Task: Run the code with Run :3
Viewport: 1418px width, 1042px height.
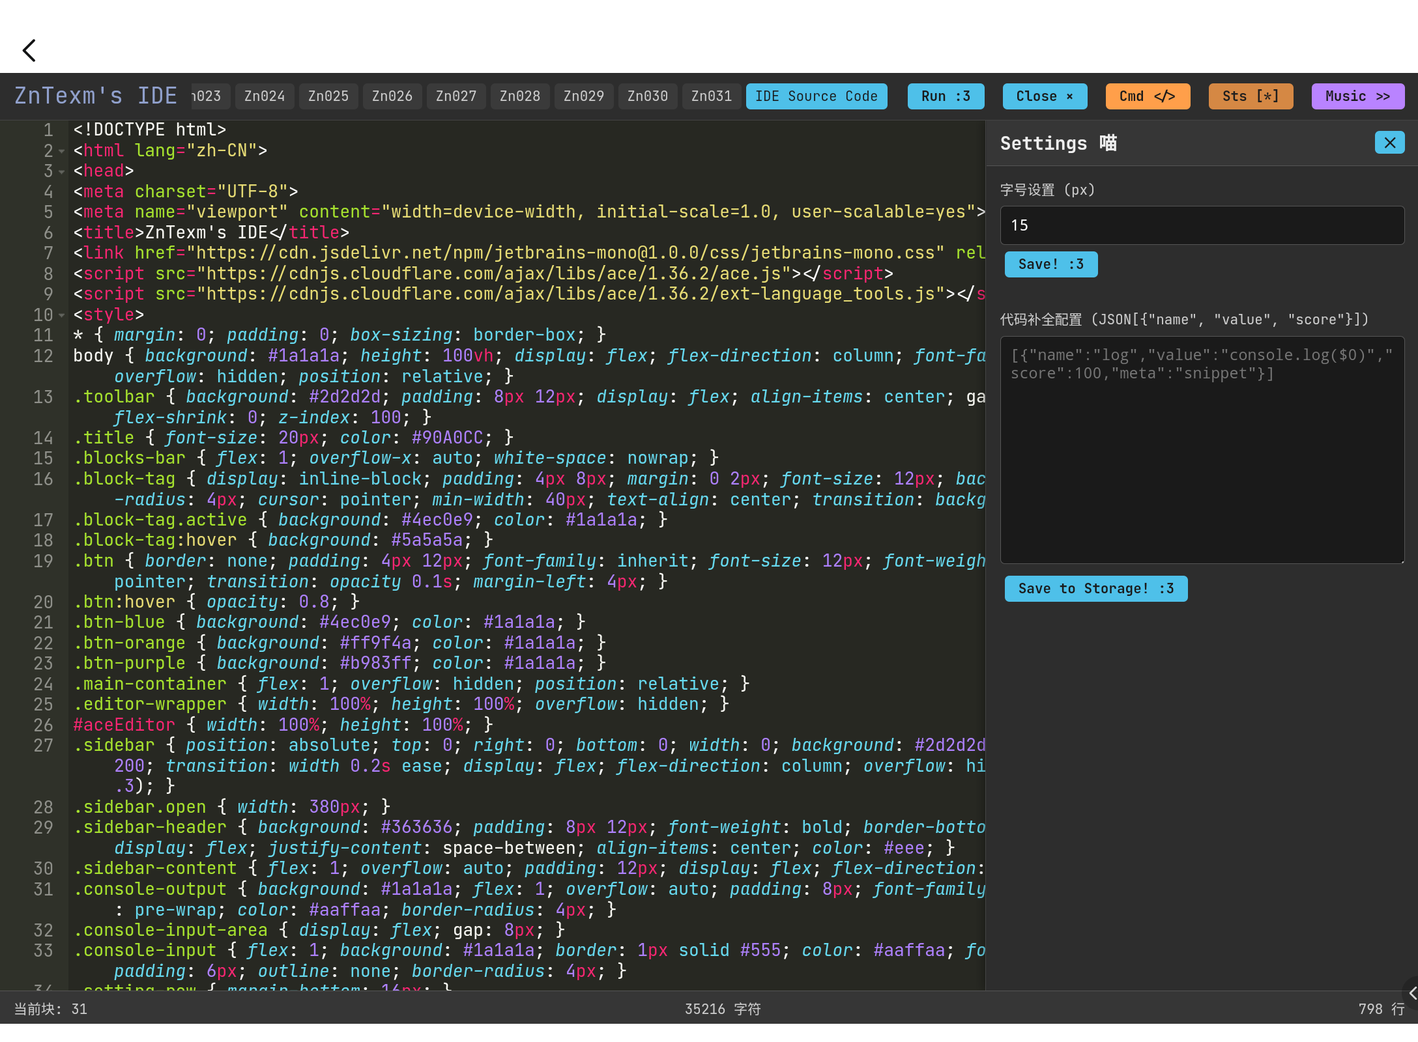Action: pos(946,96)
